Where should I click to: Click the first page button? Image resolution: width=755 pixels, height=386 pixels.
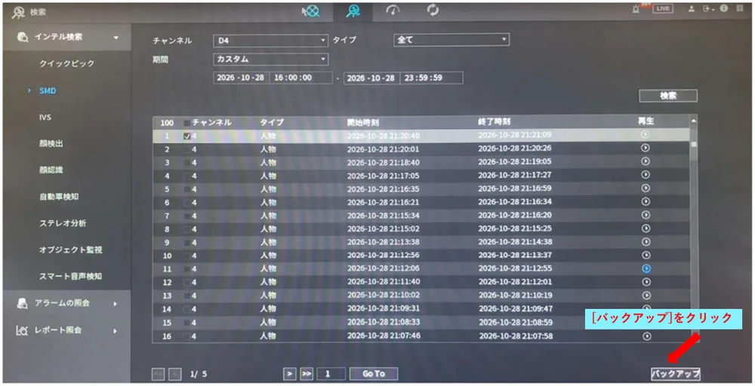pyautogui.click(x=158, y=374)
